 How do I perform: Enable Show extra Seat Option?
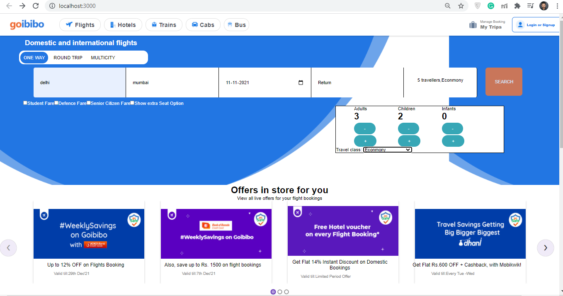[132, 102]
